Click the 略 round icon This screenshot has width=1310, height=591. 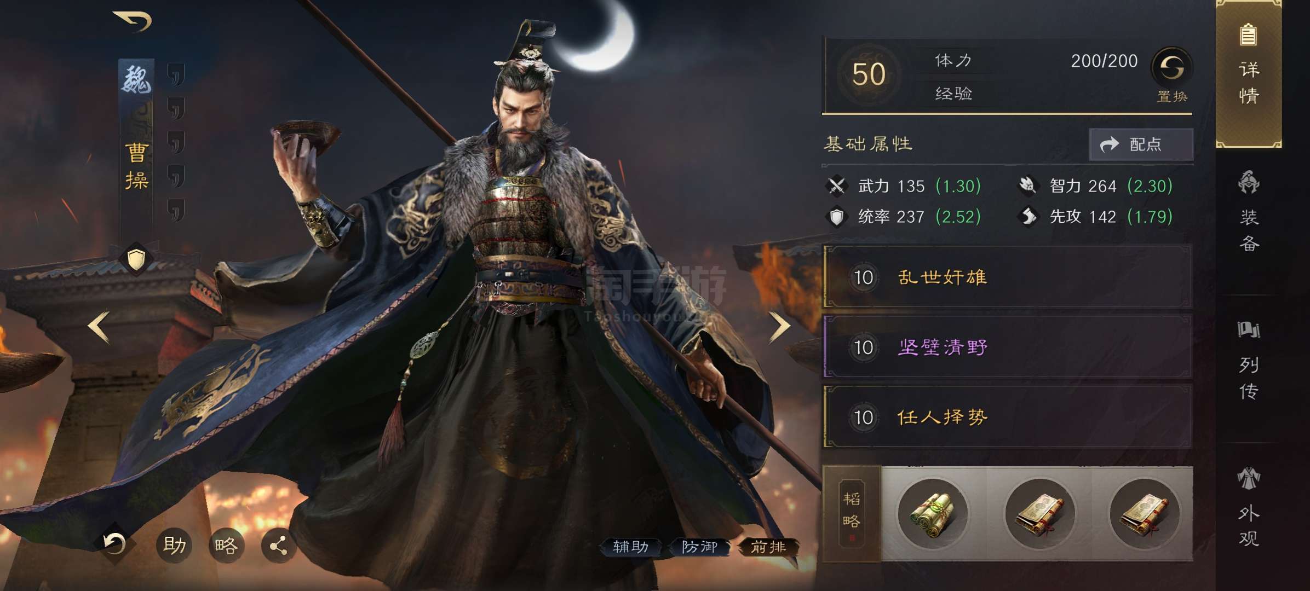click(227, 545)
